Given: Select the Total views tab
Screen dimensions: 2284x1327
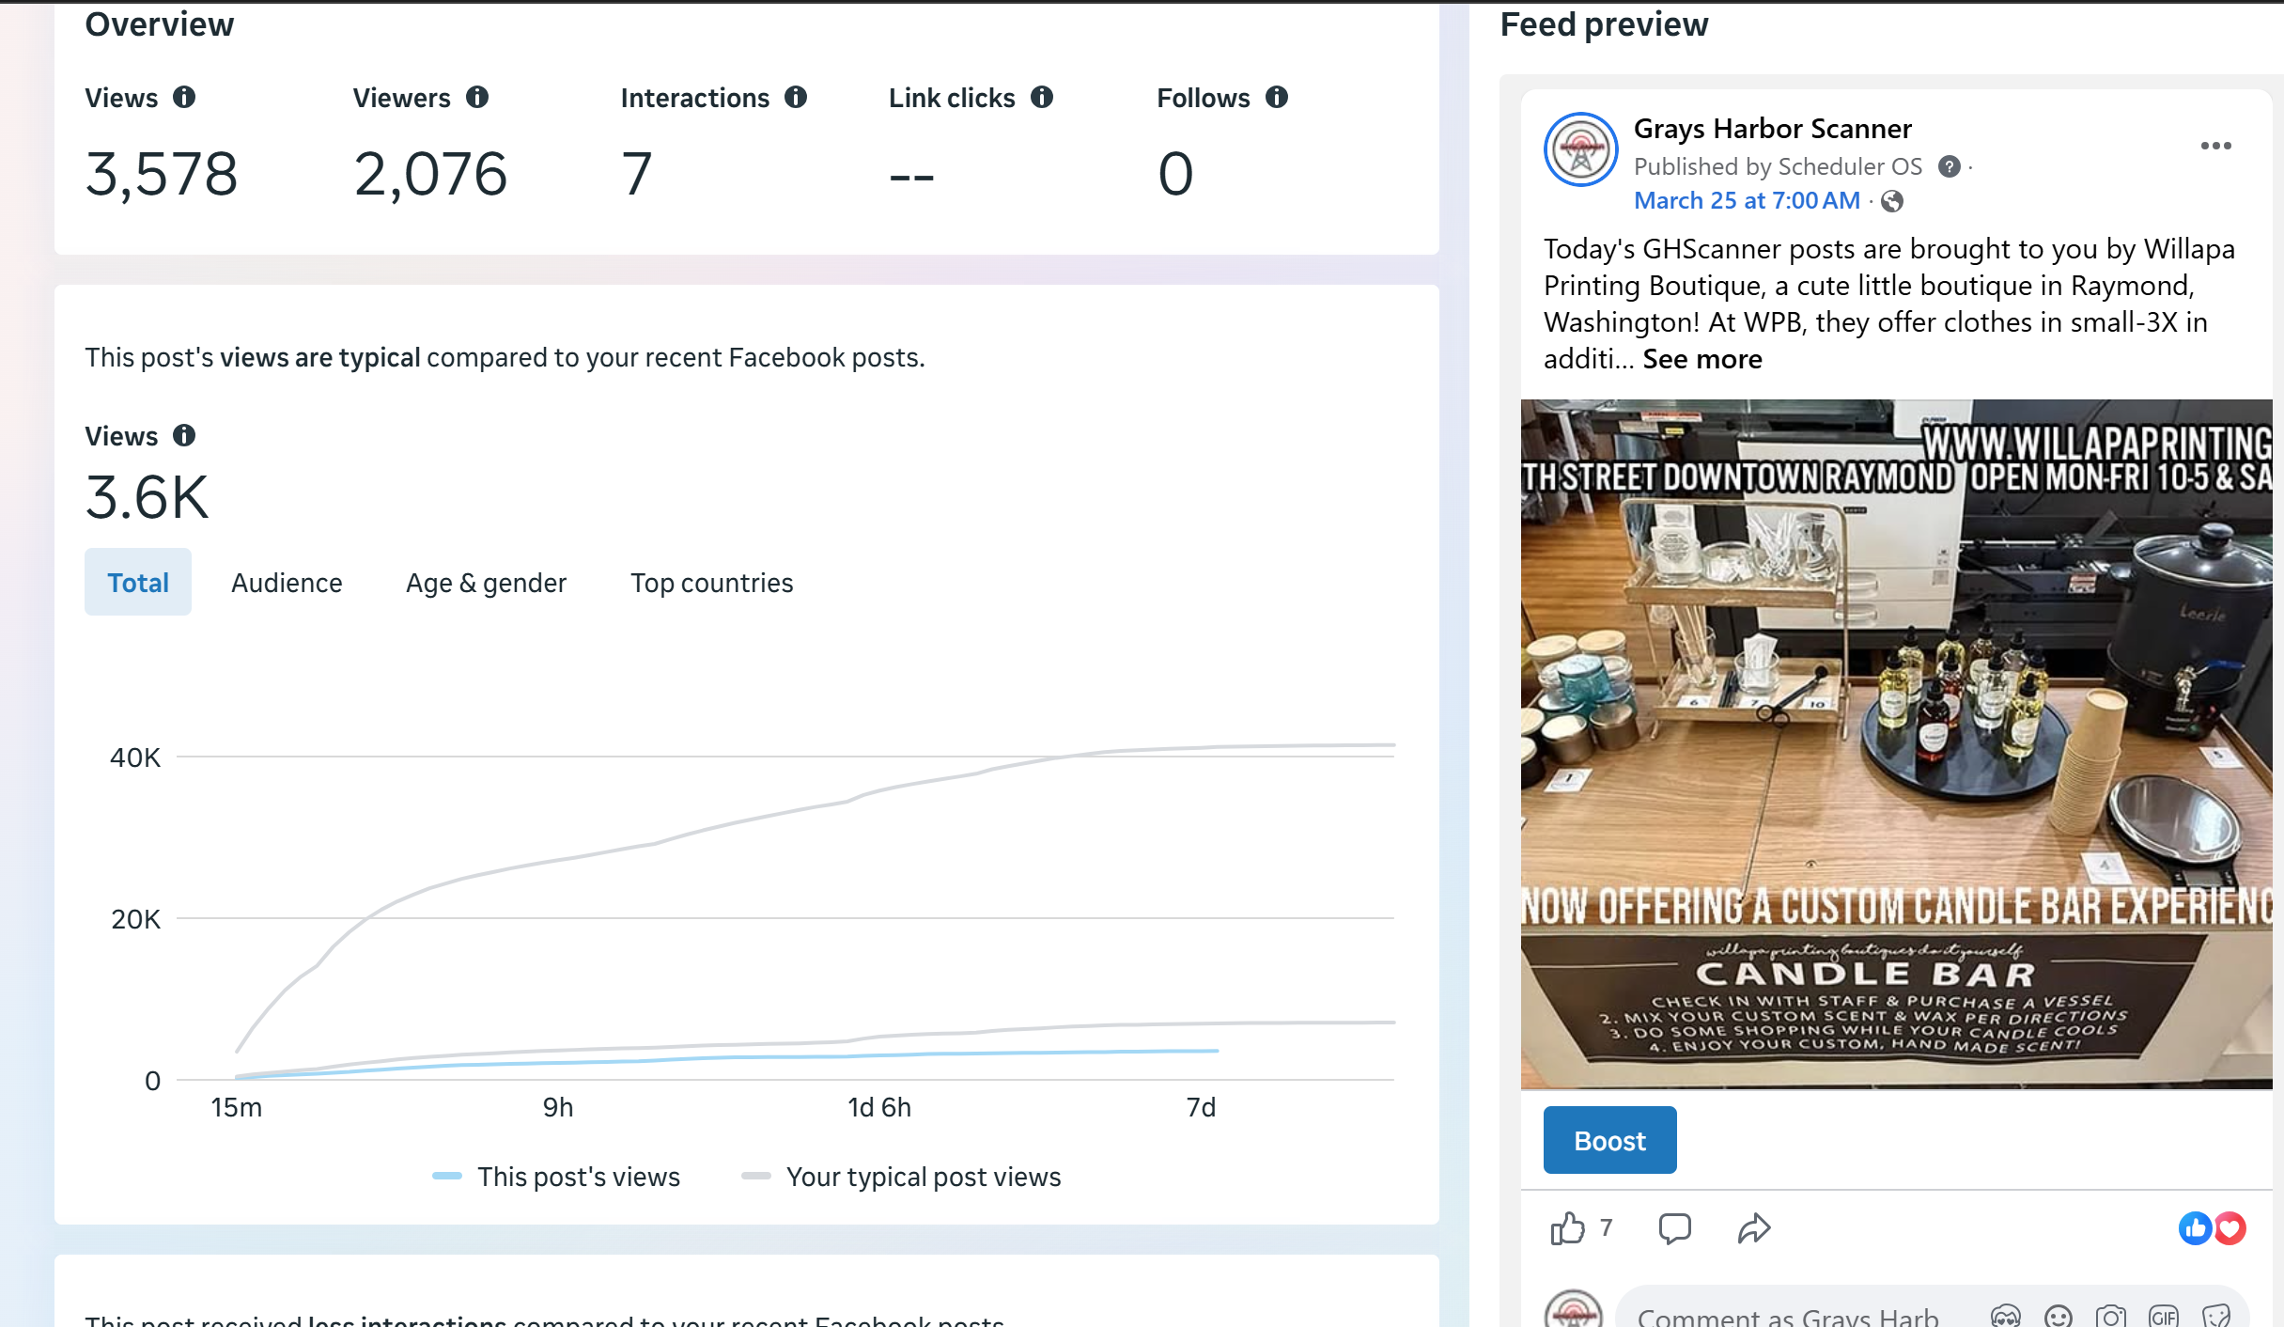Looking at the screenshot, I should tap(138, 583).
